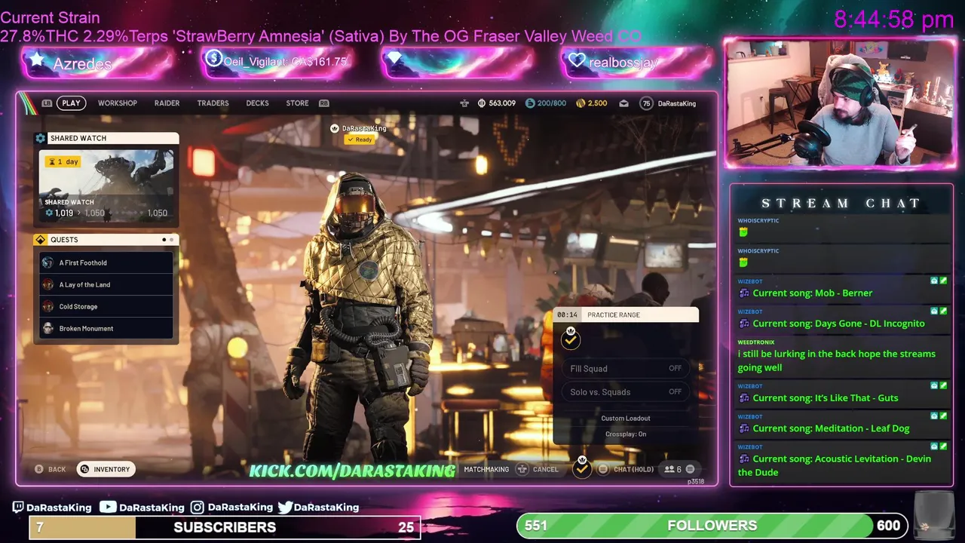This screenshot has height=543, width=965.
Task: Open the STORE tab
Action: [x=297, y=103]
